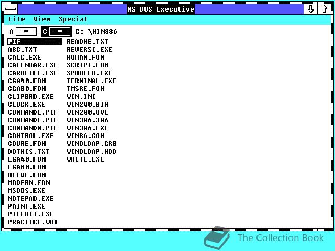
Task: Open the Special menu
Action: [x=73, y=19]
